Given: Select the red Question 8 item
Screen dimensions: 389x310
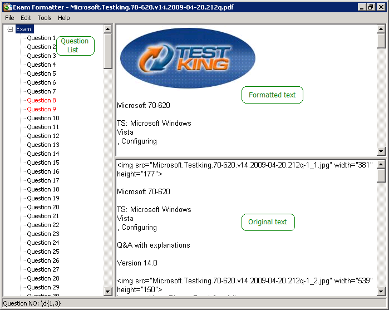Looking at the screenshot, I should (x=41, y=100).
